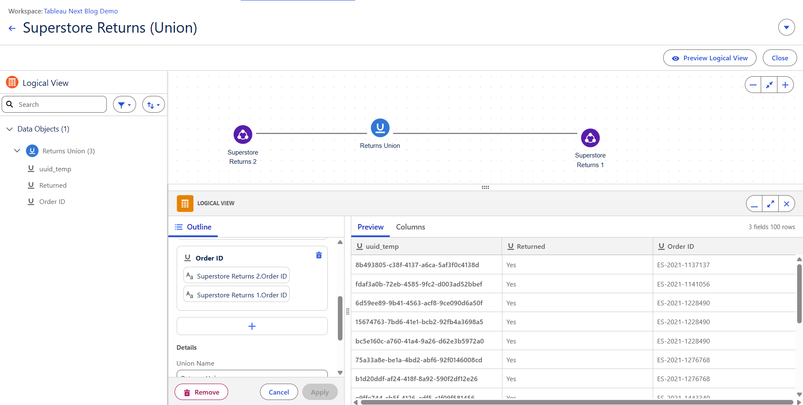
Task: Select the Returns Union node on the canvas
Action: coord(380,128)
